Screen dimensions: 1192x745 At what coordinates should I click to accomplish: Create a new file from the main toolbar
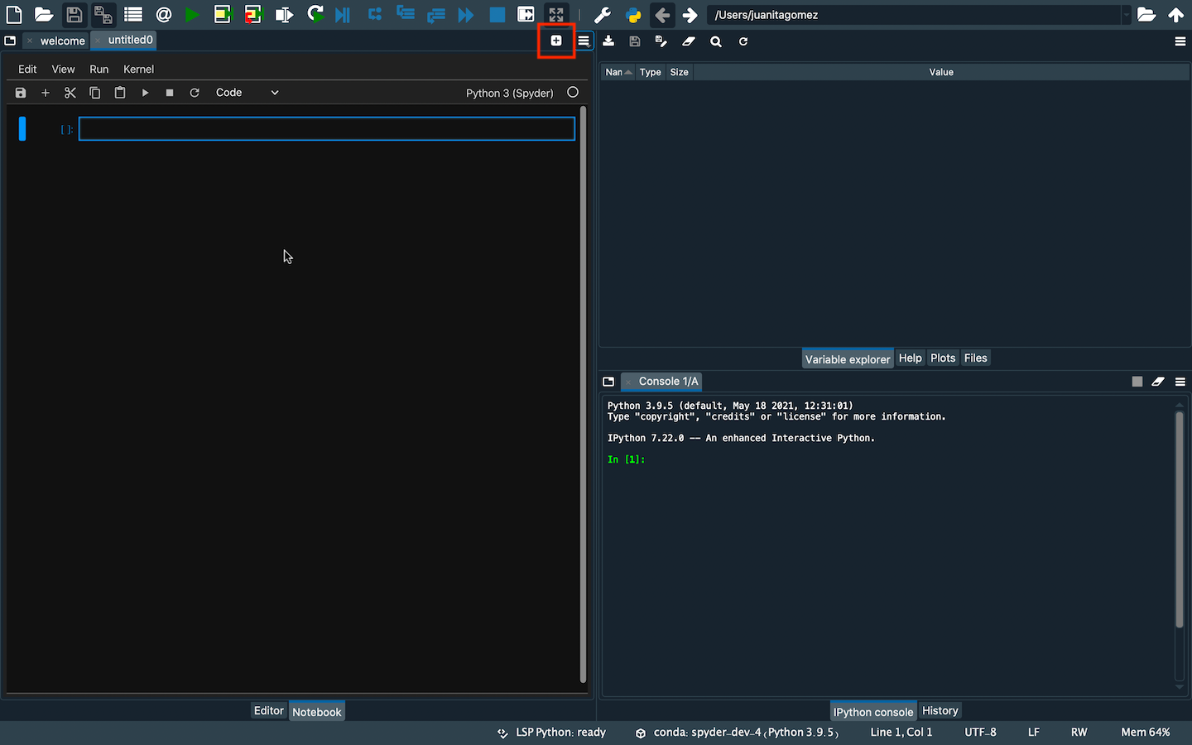[x=13, y=14]
